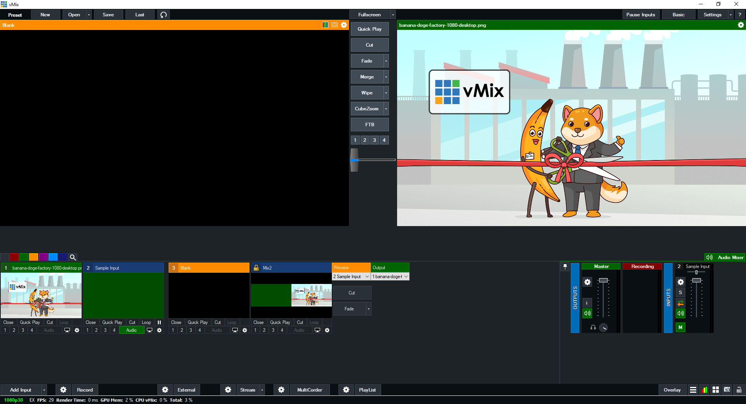Image resolution: width=746 pixels, height=404 pixels.
Task: Open the gear settings left of External
Action: point(165,390)
